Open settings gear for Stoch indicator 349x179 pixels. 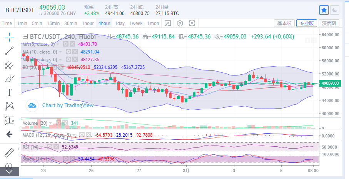point(65,159)
